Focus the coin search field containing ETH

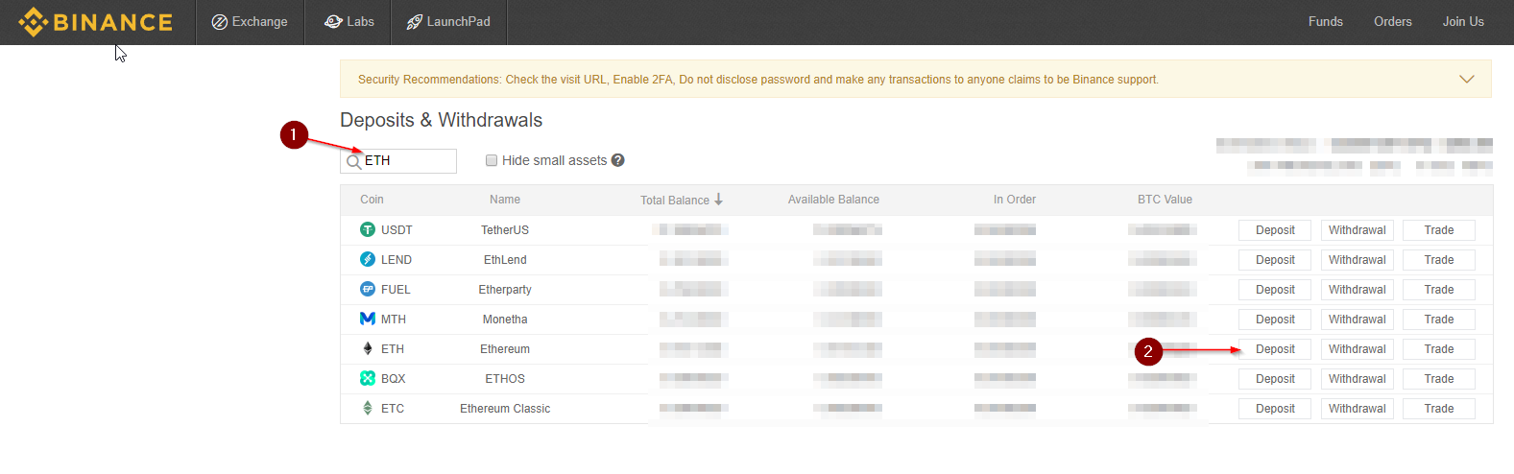click(407, 160)
